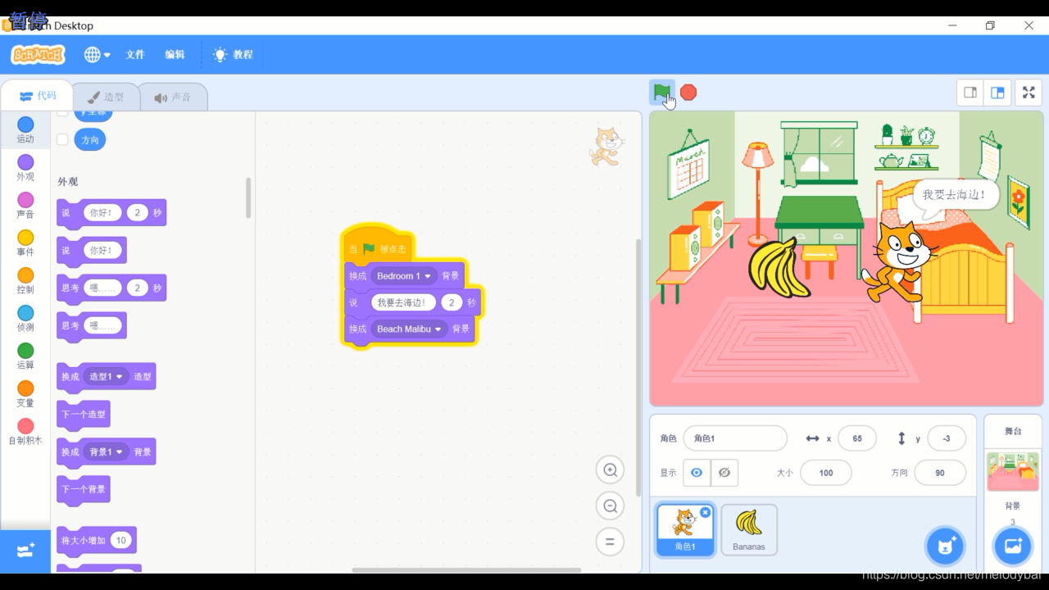
Task: Switch to the 代码 tab
Action: [x=38, y=96]
